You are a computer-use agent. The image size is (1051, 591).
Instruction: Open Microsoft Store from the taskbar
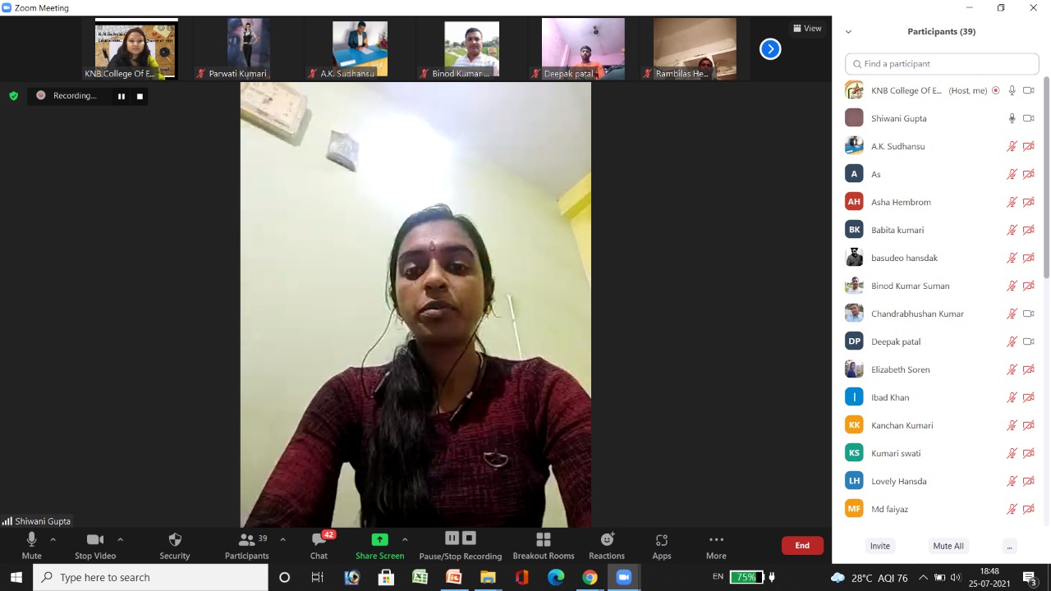click(x=386, y=577)
